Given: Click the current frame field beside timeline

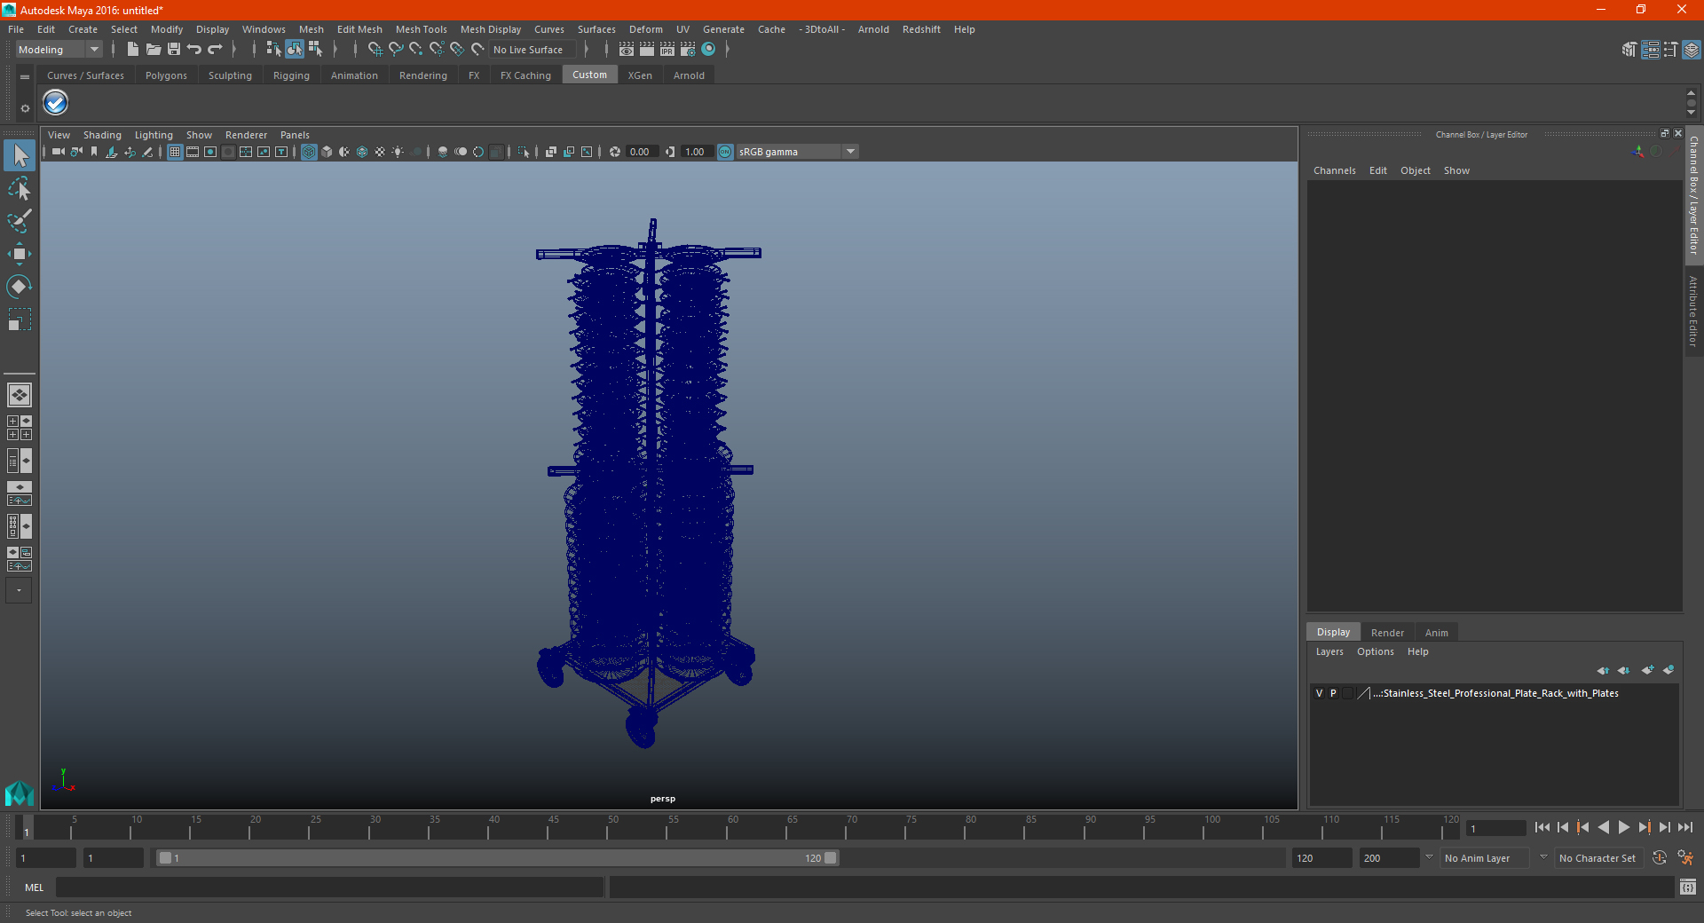Looking at the screenshot, I should point(1495,828).
